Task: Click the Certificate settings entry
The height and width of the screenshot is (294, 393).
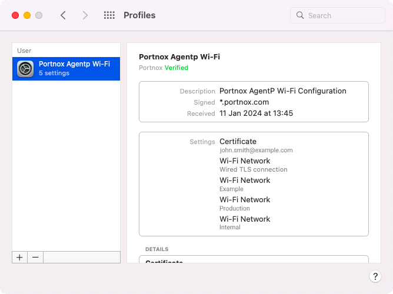Action: click(238, 142)
